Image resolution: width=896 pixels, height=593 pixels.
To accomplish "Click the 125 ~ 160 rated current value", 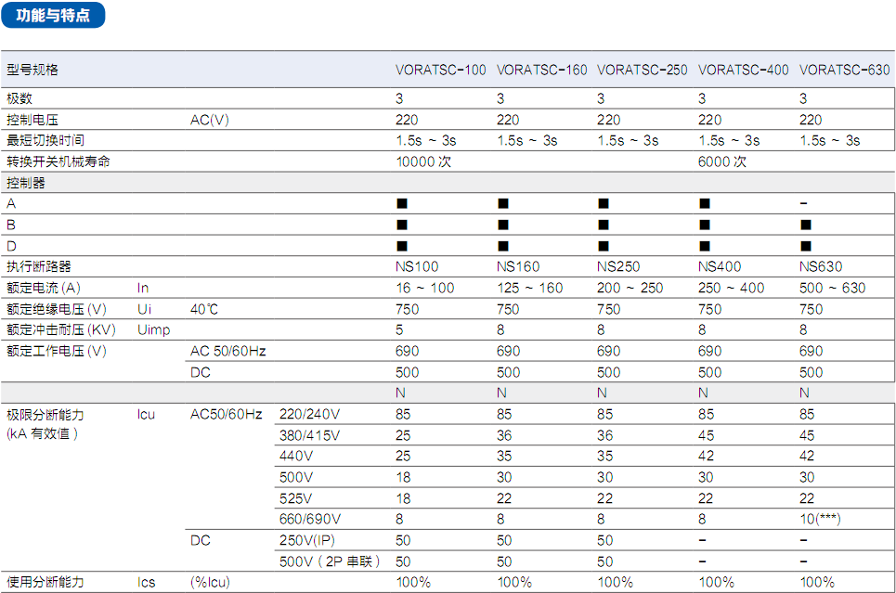I will pyautogui.click(x=530, y=288).
